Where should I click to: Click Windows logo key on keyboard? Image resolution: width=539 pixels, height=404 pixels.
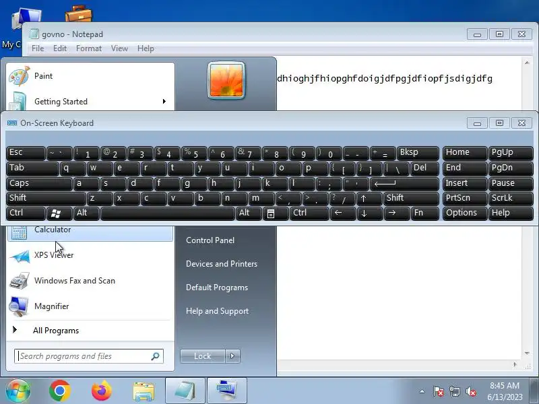(59, 213)
